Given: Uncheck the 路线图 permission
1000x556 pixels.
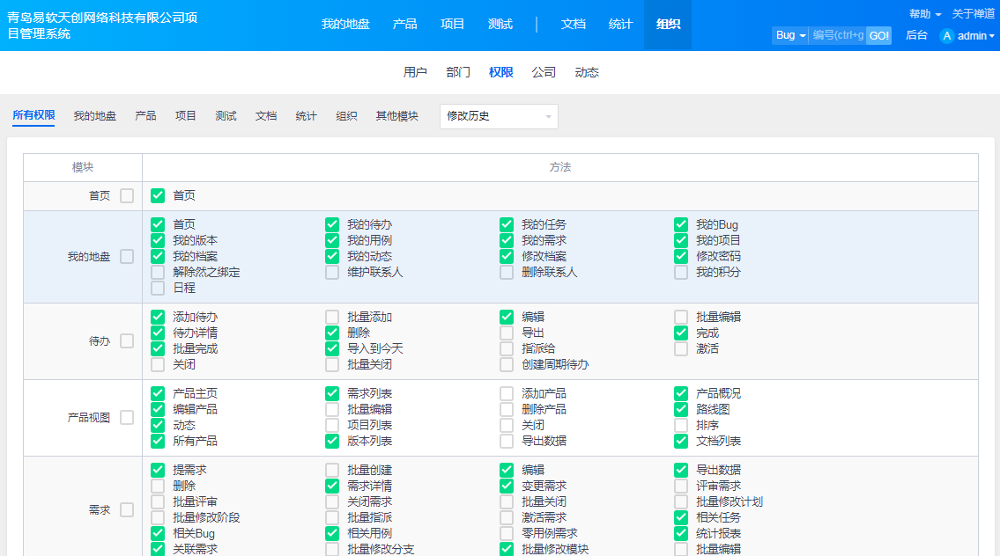Looking at the screenshot, I should click(681, 409).
